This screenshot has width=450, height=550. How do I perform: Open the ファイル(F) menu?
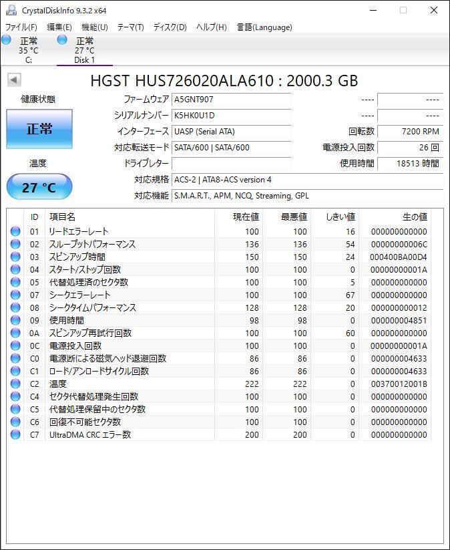click(21, 27)
